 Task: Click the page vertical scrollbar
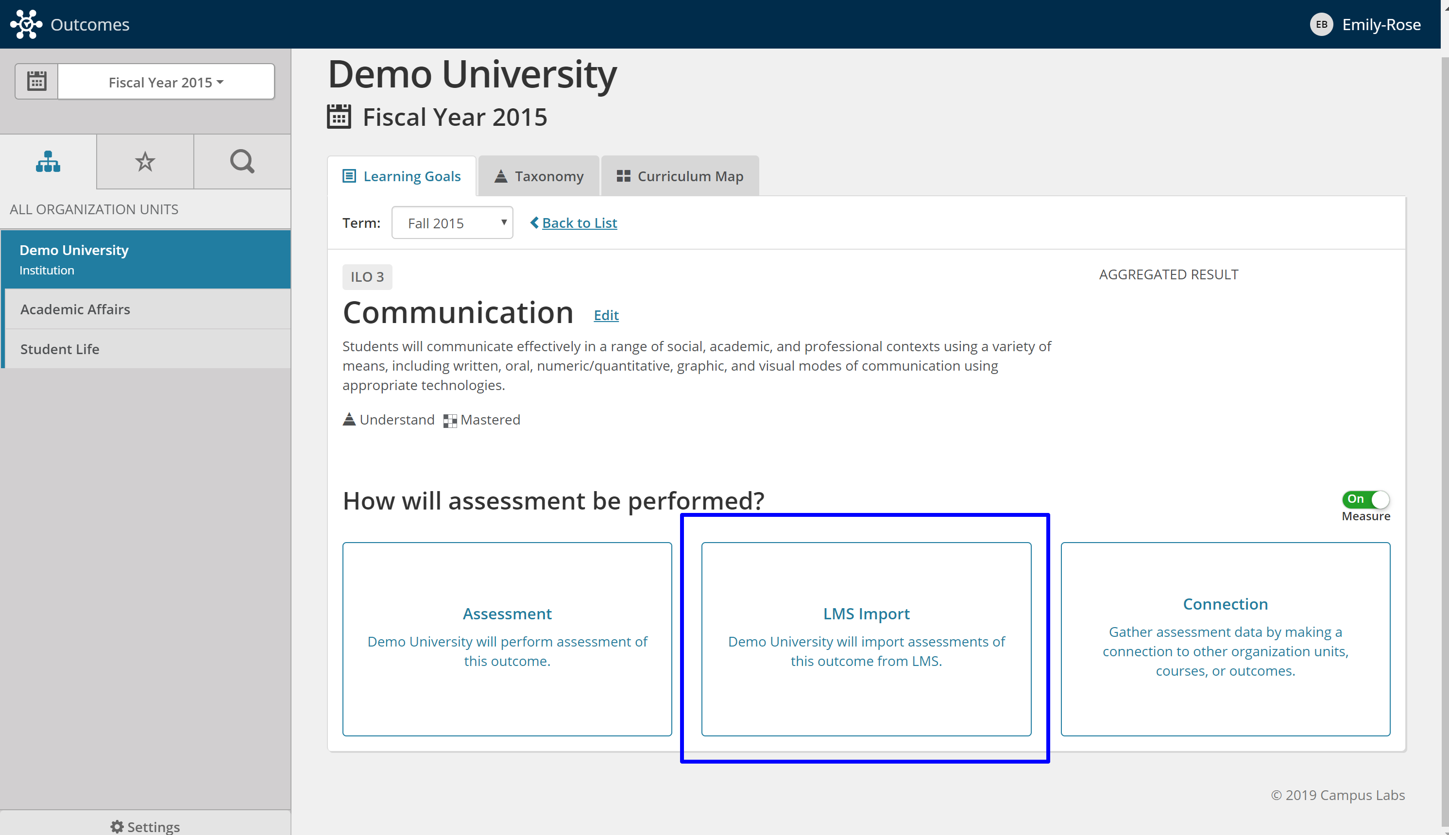point(1445,442)
